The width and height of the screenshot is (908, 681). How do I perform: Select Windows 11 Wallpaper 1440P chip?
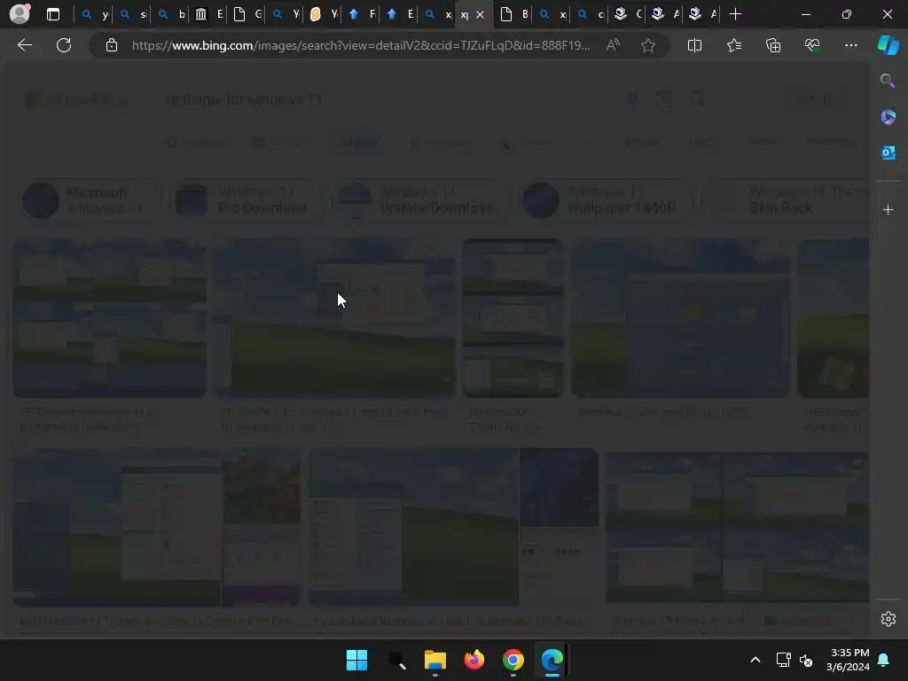[x=605, y=200]
